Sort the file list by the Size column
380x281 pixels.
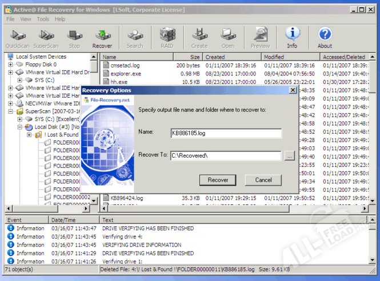[188, 57]
